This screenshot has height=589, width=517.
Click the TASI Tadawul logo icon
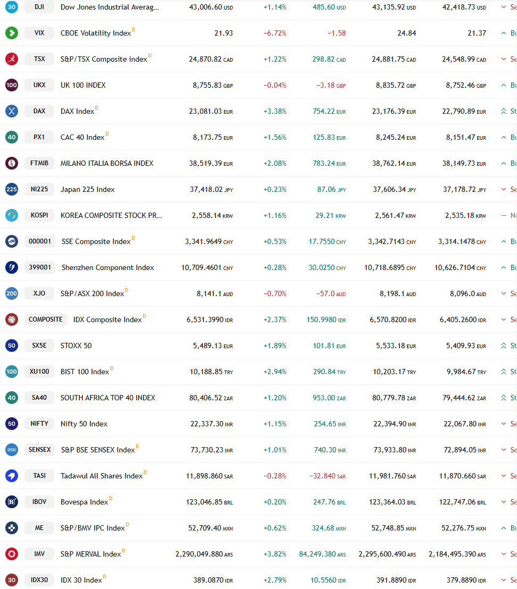pos(12,476)
